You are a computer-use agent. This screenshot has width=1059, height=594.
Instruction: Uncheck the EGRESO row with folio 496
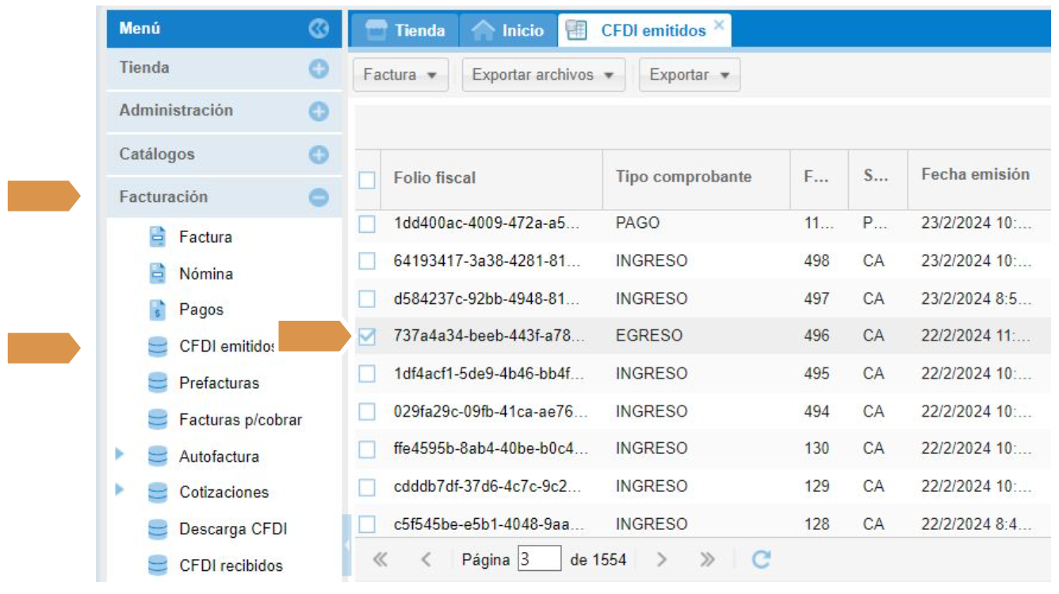point(366,337)
